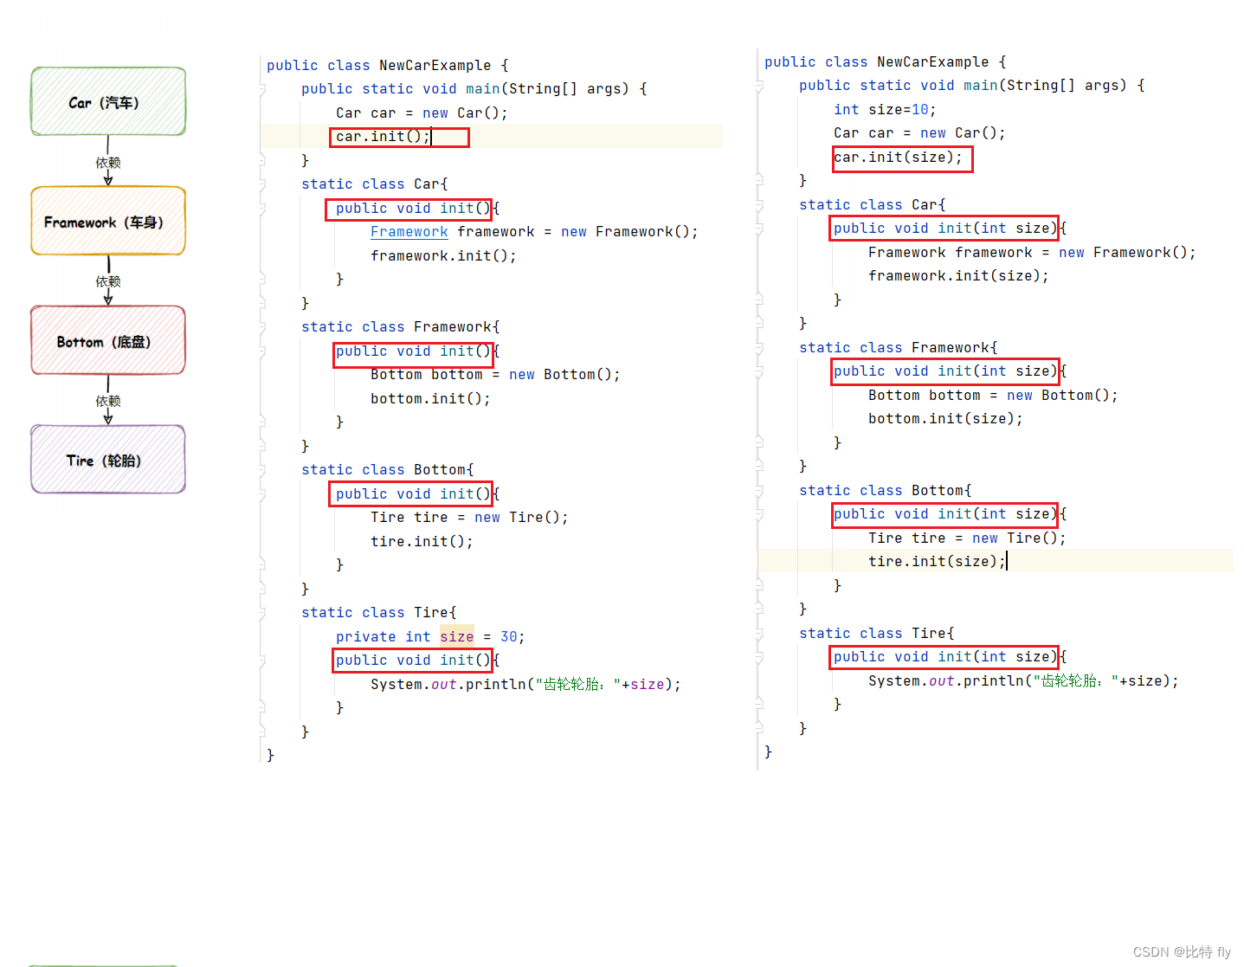Select the Bottom (底盘) diagram box
Screen dimensions: 1244x967
108,340
